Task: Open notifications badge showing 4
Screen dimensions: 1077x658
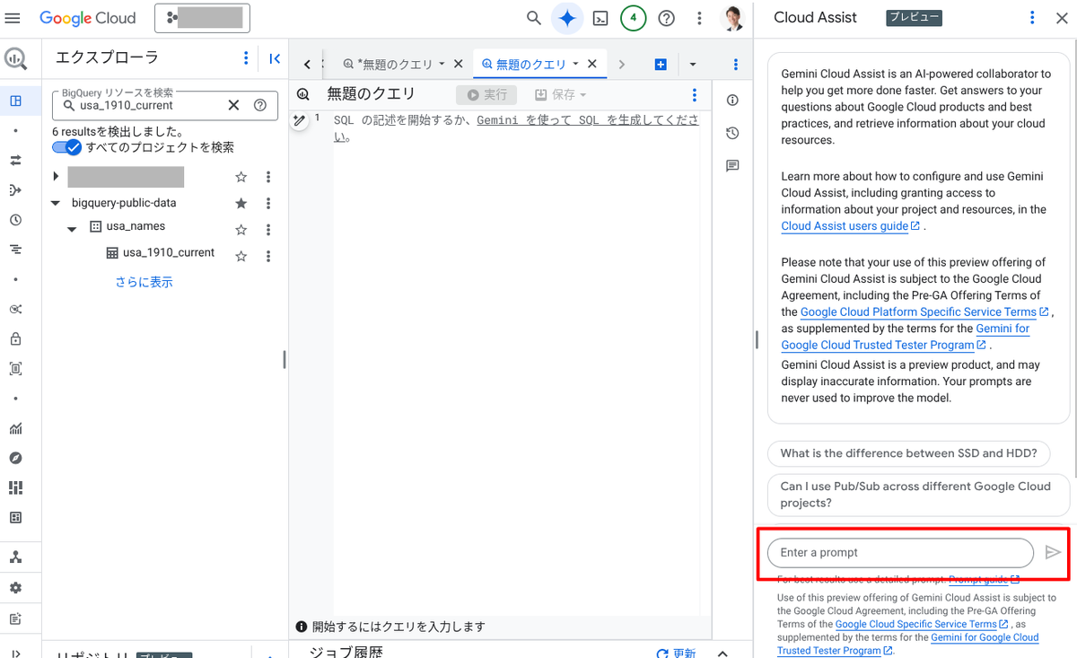Action: [x=633, y=18]
